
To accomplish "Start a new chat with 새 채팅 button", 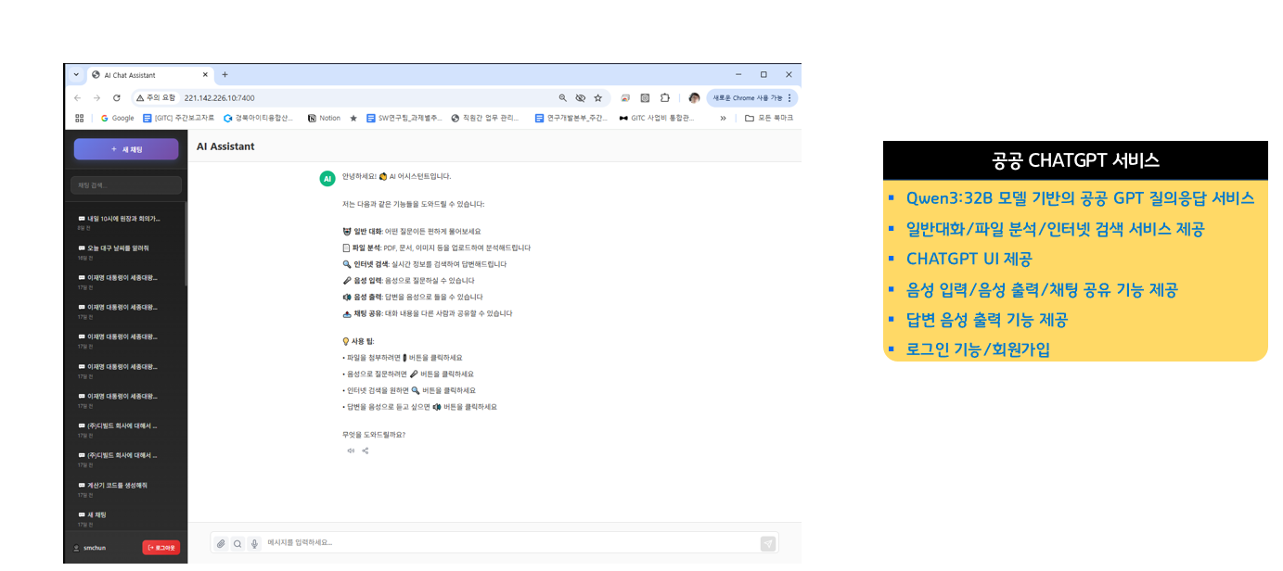I will point(126,149).
